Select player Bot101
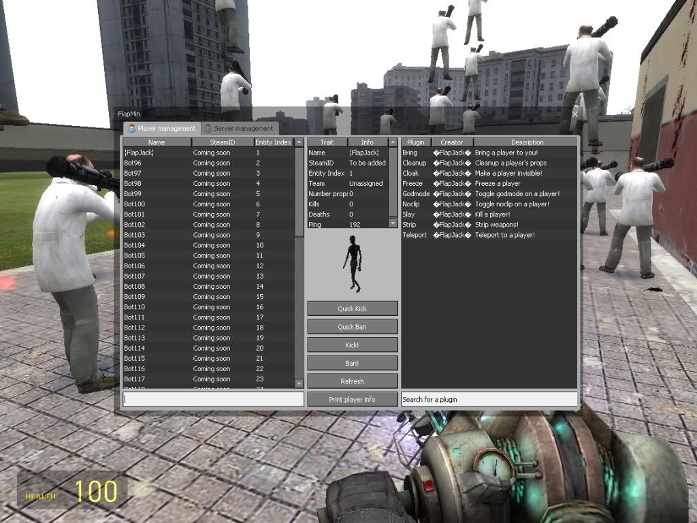Viewport: 697px width, 523px height. 208,215
